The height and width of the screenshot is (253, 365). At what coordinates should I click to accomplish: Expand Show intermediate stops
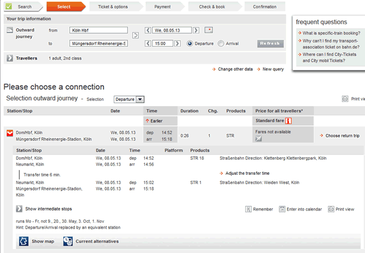[19, 208]
